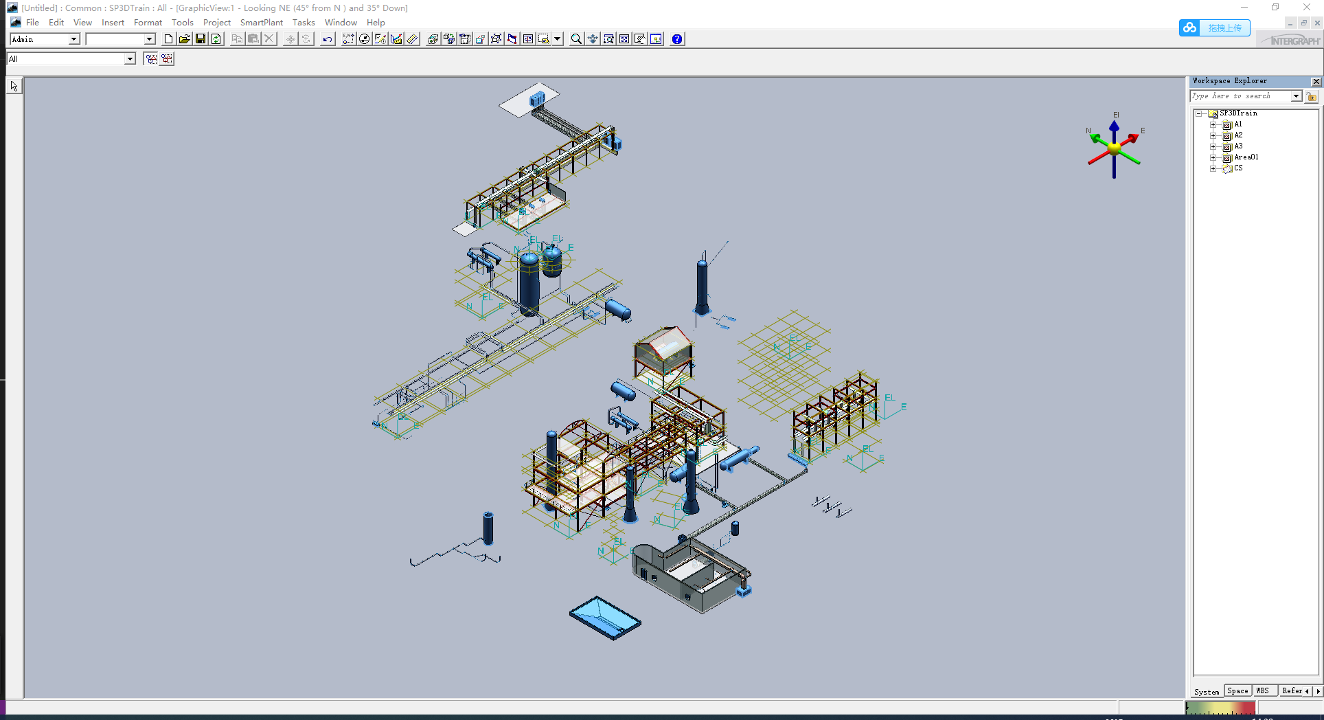Select the Pan tool icon
Viewport: 1324px width, 720px height.
[x=593, y=39]
